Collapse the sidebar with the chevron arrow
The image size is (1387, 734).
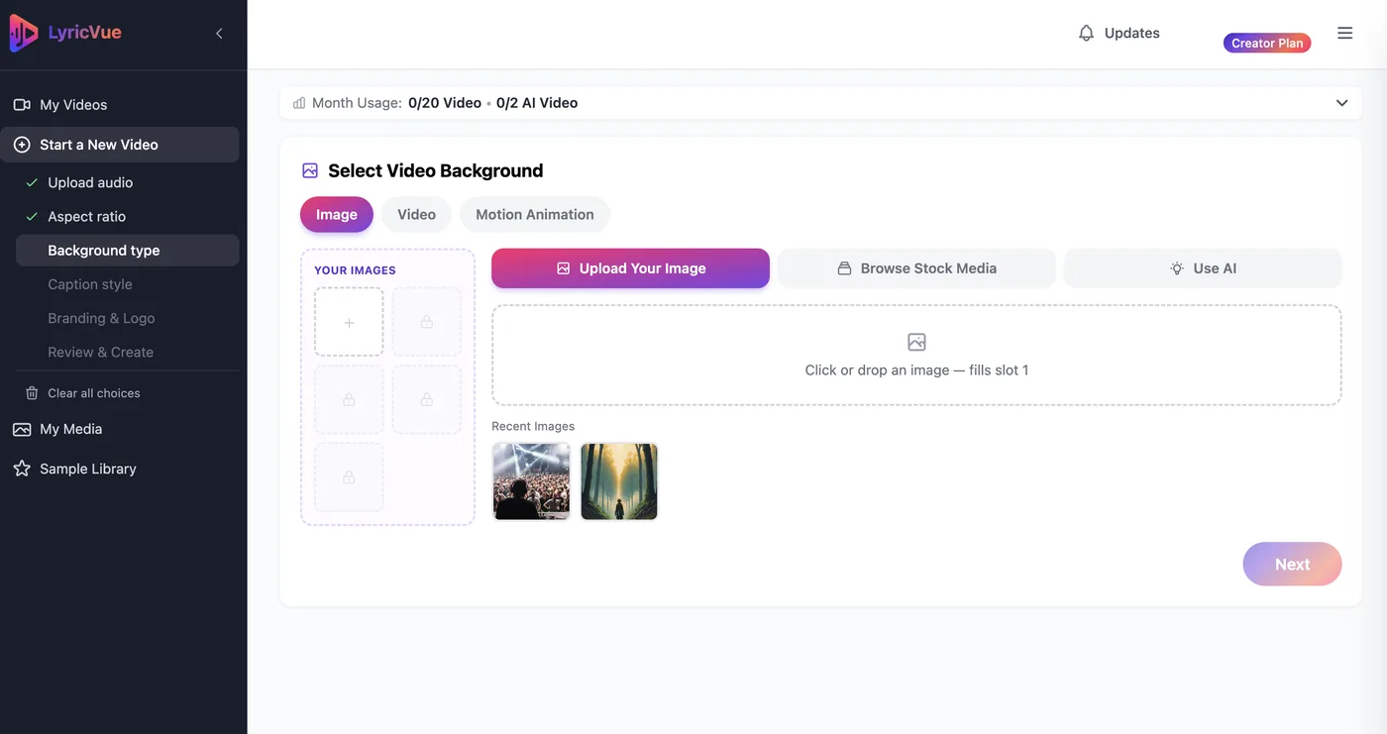coord(219,34)
